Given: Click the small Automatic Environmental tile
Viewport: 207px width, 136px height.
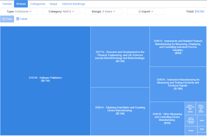Looking at the screenshot, I should [x=191, y=120].
